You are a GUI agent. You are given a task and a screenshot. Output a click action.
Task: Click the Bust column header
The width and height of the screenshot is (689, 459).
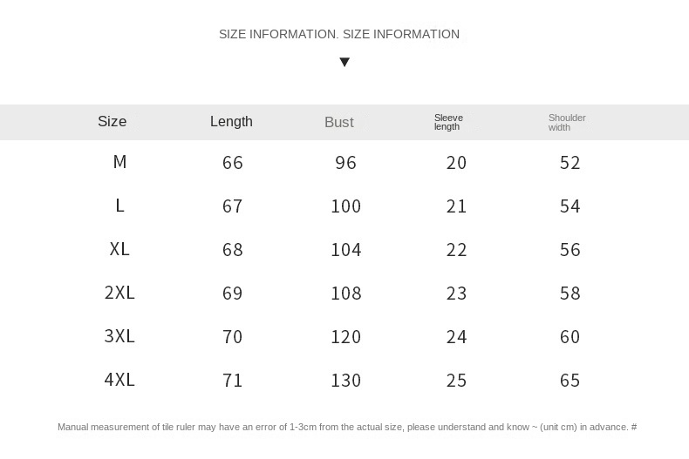[339, 123]
